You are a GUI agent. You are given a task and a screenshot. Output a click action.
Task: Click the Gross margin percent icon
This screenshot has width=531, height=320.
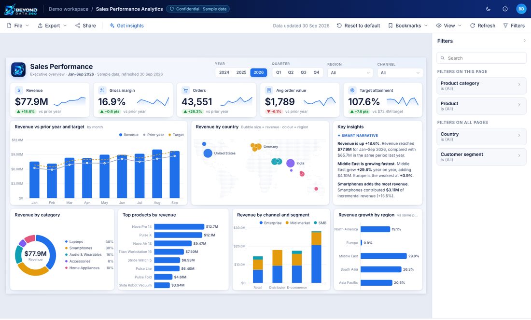click(x=102, y=90)
